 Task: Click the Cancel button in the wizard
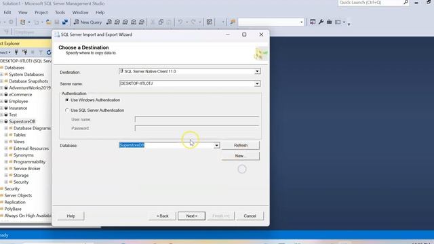(x=250, y=216)
